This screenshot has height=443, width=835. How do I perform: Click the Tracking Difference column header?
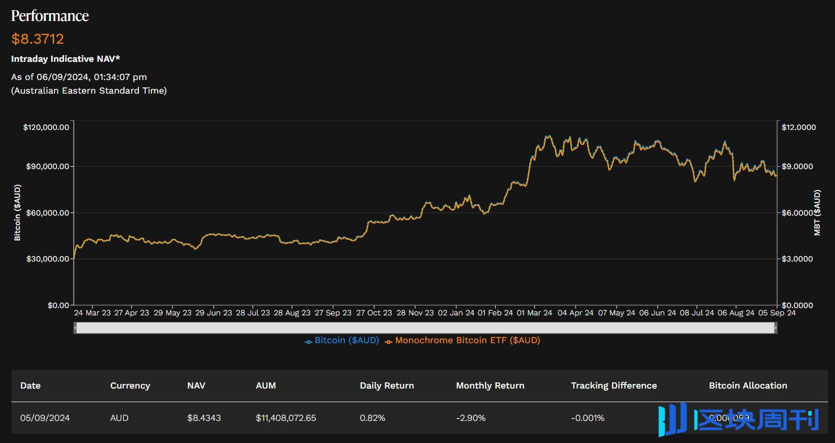614,386
